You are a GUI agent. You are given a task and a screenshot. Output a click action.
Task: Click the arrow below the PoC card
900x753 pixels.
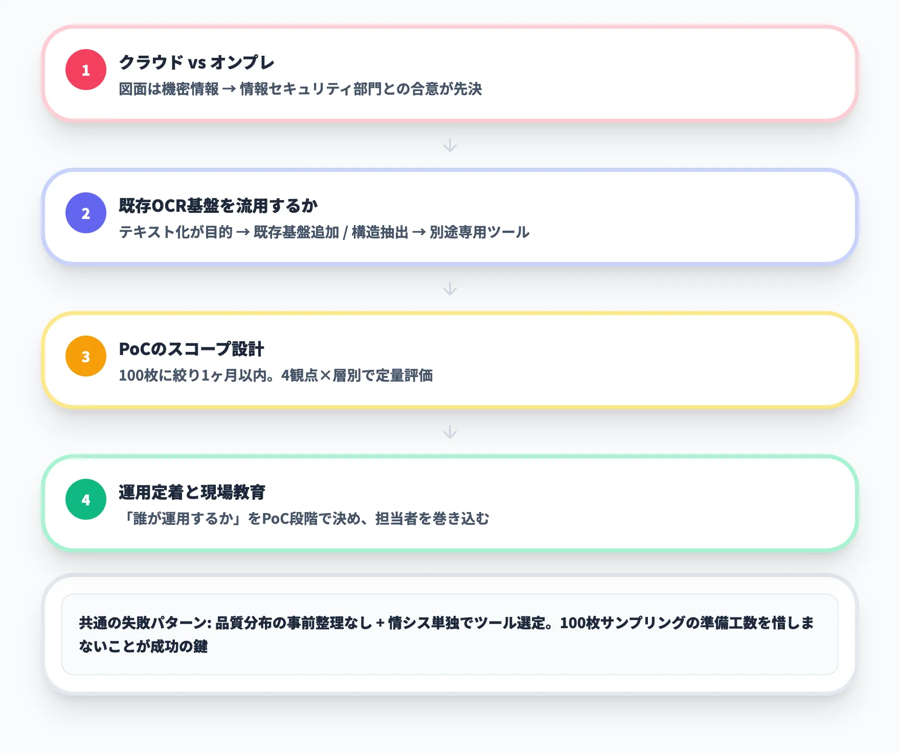click(x=450, y=432)
